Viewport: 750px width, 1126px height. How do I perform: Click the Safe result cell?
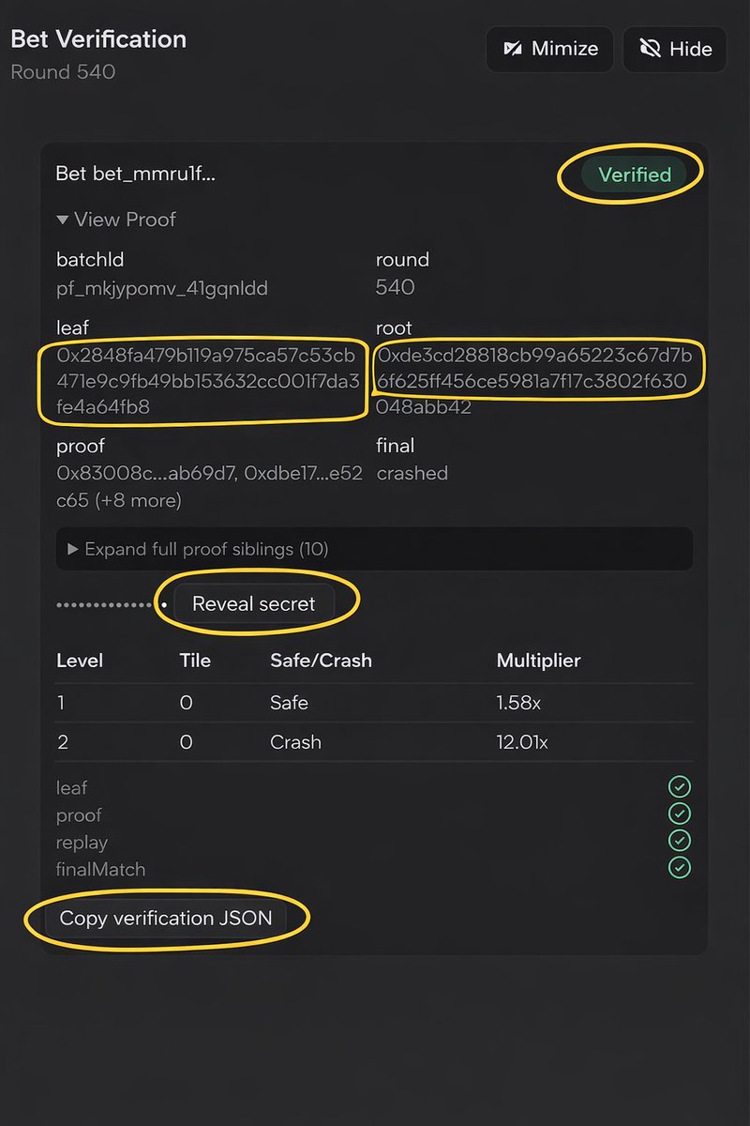289,703
